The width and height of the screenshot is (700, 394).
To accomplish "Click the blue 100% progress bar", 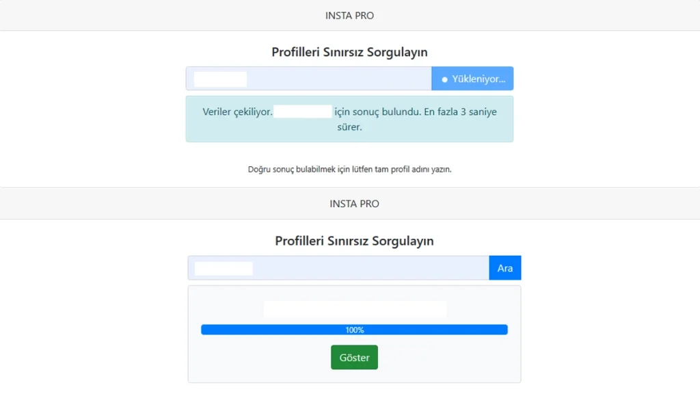I will [355, 330].
